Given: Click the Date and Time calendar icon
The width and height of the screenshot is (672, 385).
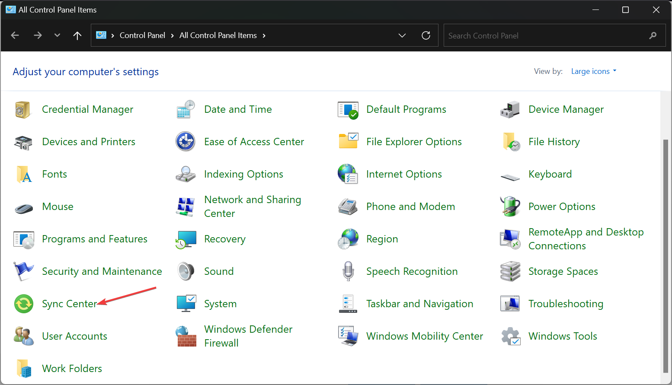Looking at the screenshot, I should coord(186,109).
